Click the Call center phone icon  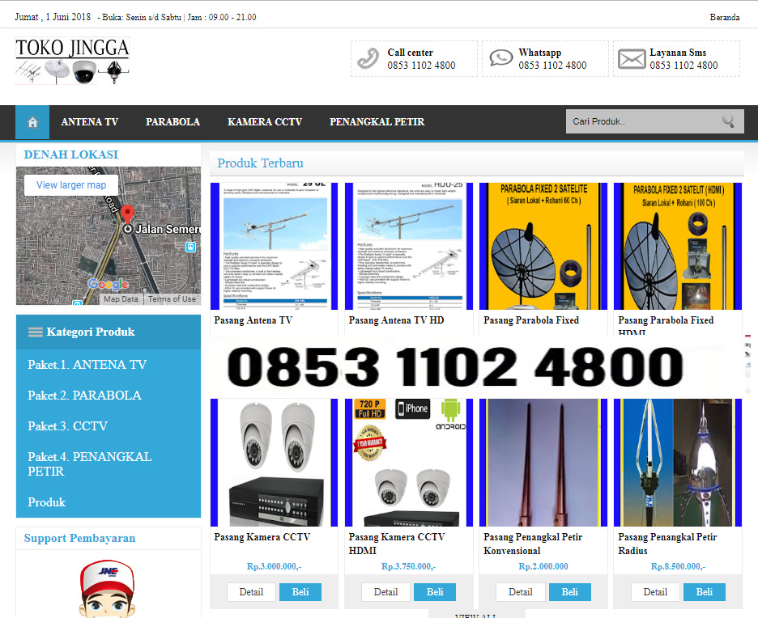(x=368, y=59)
